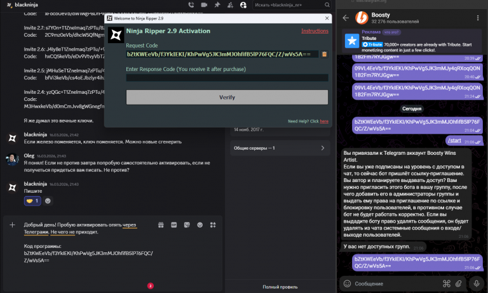Open the Need Help 'here' link
The height and width of the screenshot is (293, 488).
click(324, 121)
